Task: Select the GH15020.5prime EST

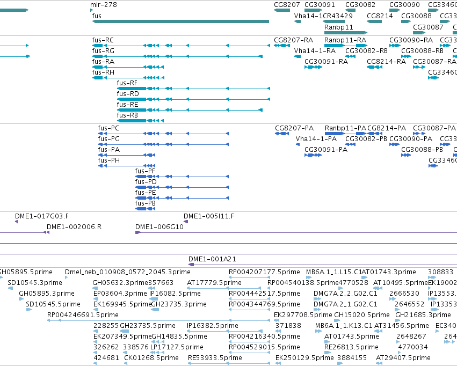Action: click(x=336, y=320)
